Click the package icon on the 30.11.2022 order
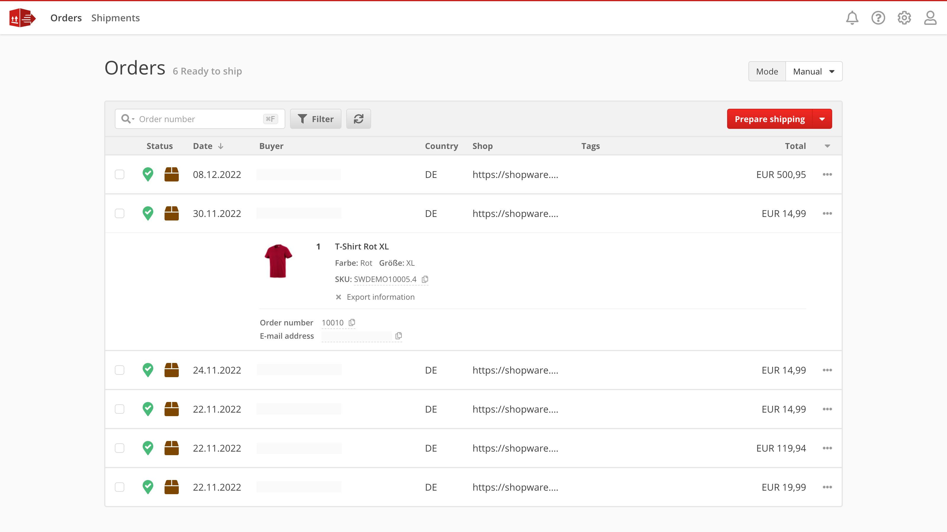Viewport: 947px width, 532px height. point(171,213)
